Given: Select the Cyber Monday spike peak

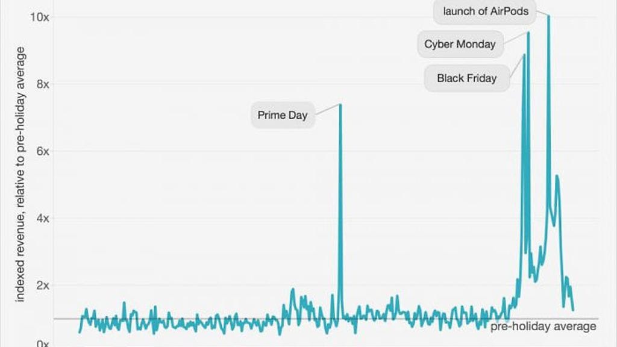Looking at the screenshot, I should pos(528,33).
